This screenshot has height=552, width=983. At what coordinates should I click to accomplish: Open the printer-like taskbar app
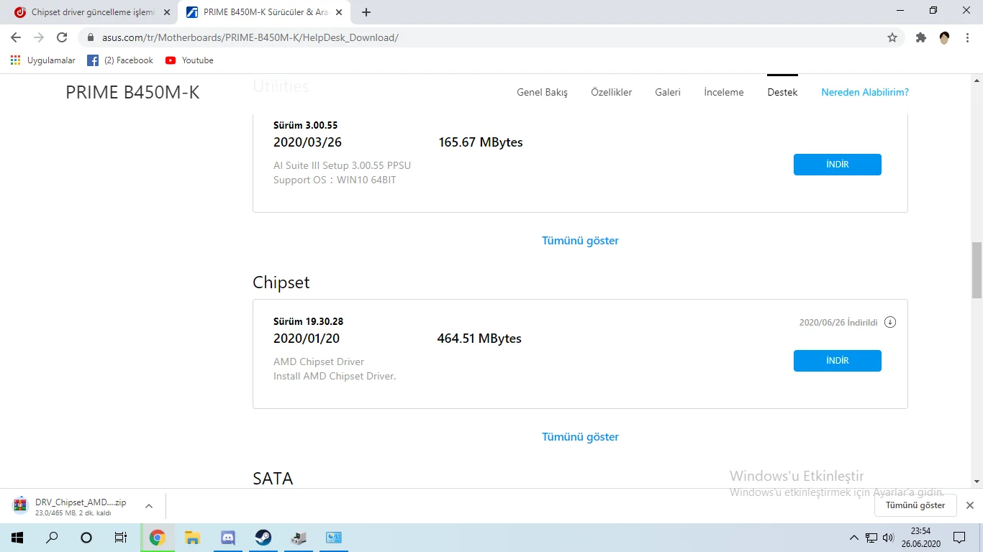[298, 538]
